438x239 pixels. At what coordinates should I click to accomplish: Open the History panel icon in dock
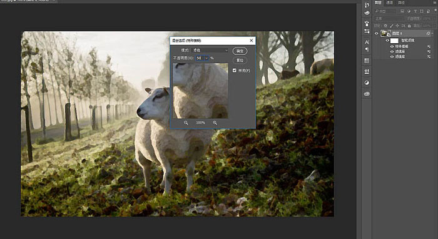[x=367, y=5]
